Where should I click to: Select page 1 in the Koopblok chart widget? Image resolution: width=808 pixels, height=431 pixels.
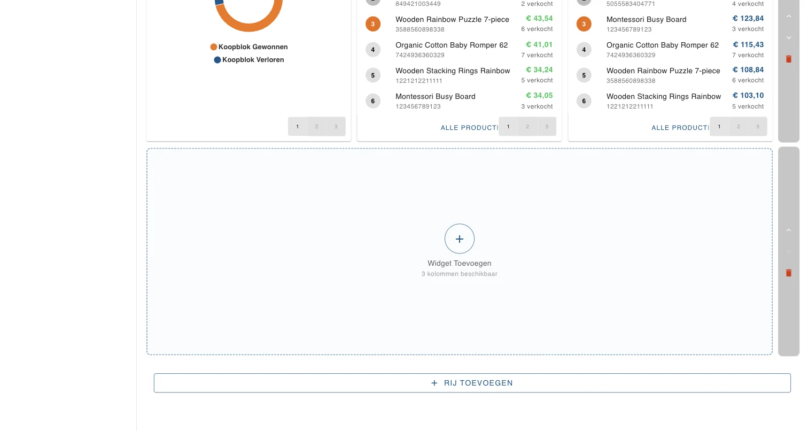(298, 127)
